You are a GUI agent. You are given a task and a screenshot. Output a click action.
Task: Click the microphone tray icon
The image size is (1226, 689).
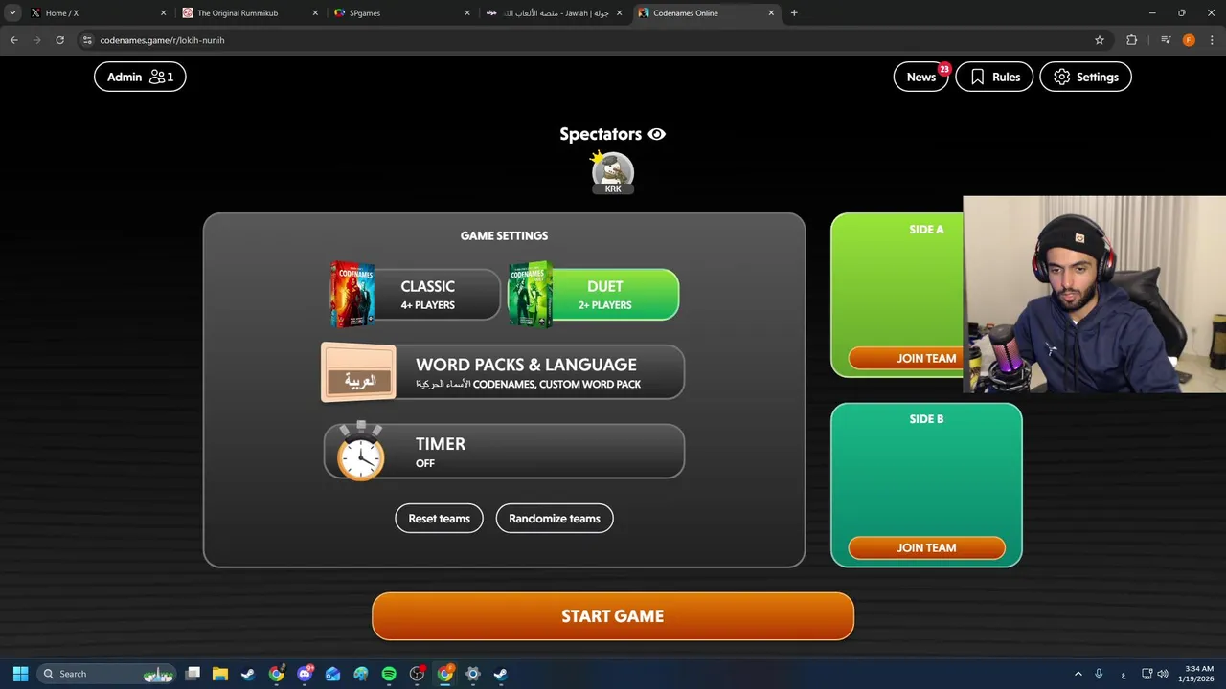[1100, 674]
